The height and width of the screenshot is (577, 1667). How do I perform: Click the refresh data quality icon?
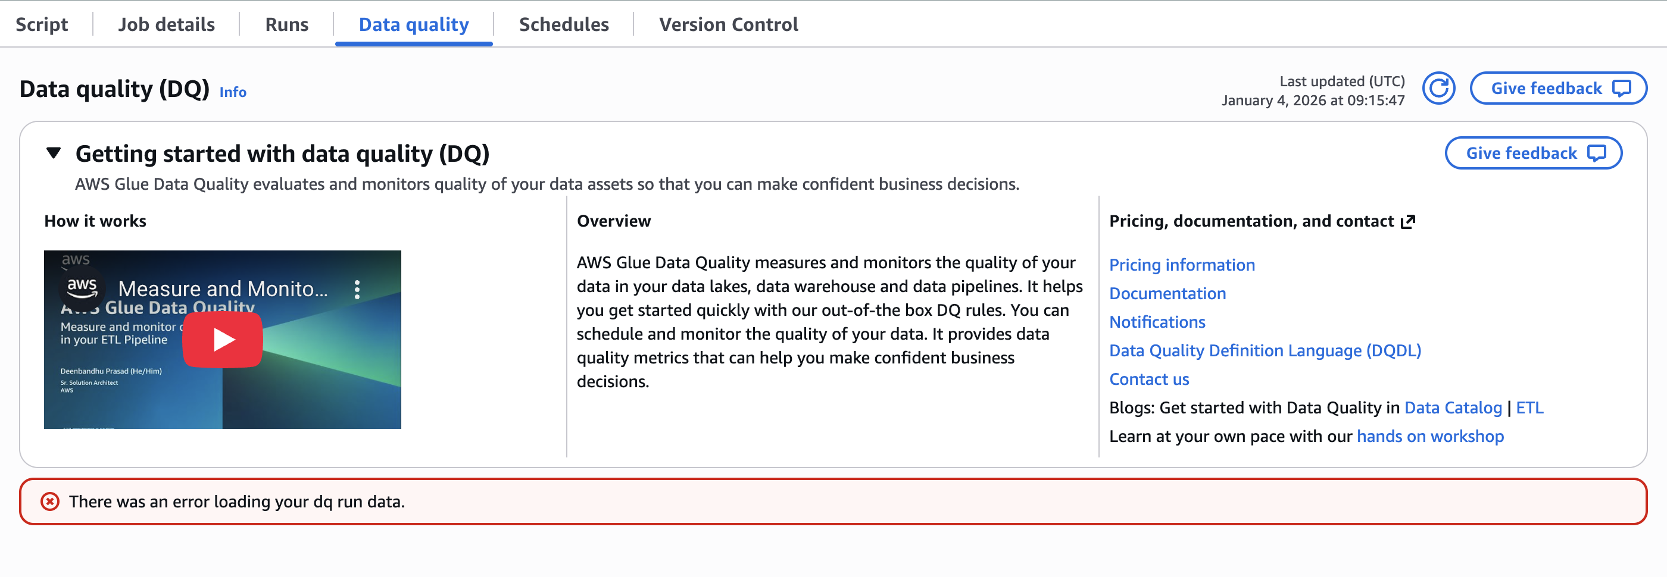(1438, 89)
